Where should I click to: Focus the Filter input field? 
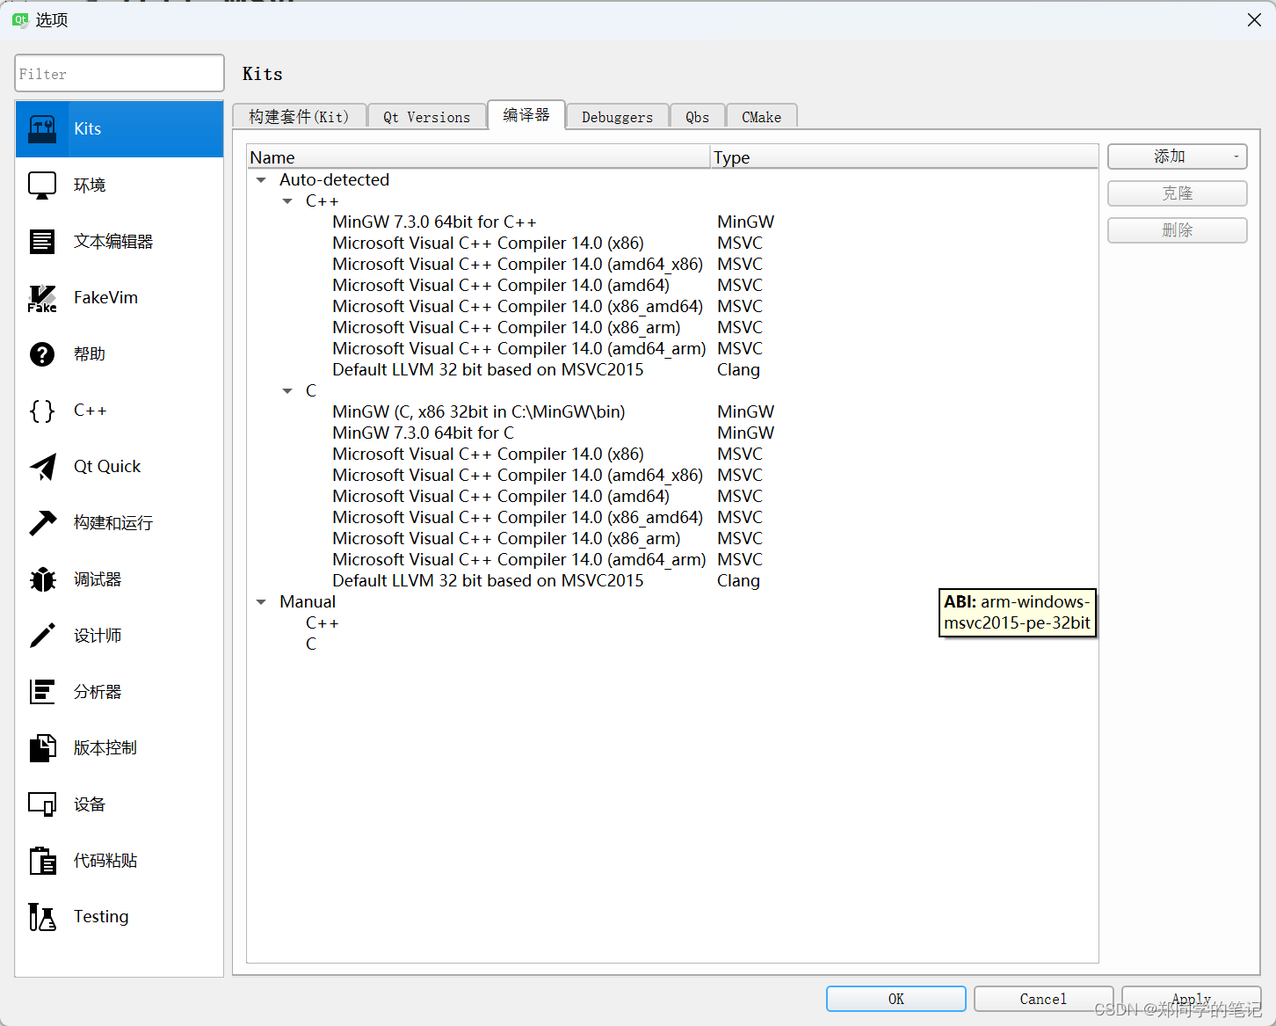[120, 74]
